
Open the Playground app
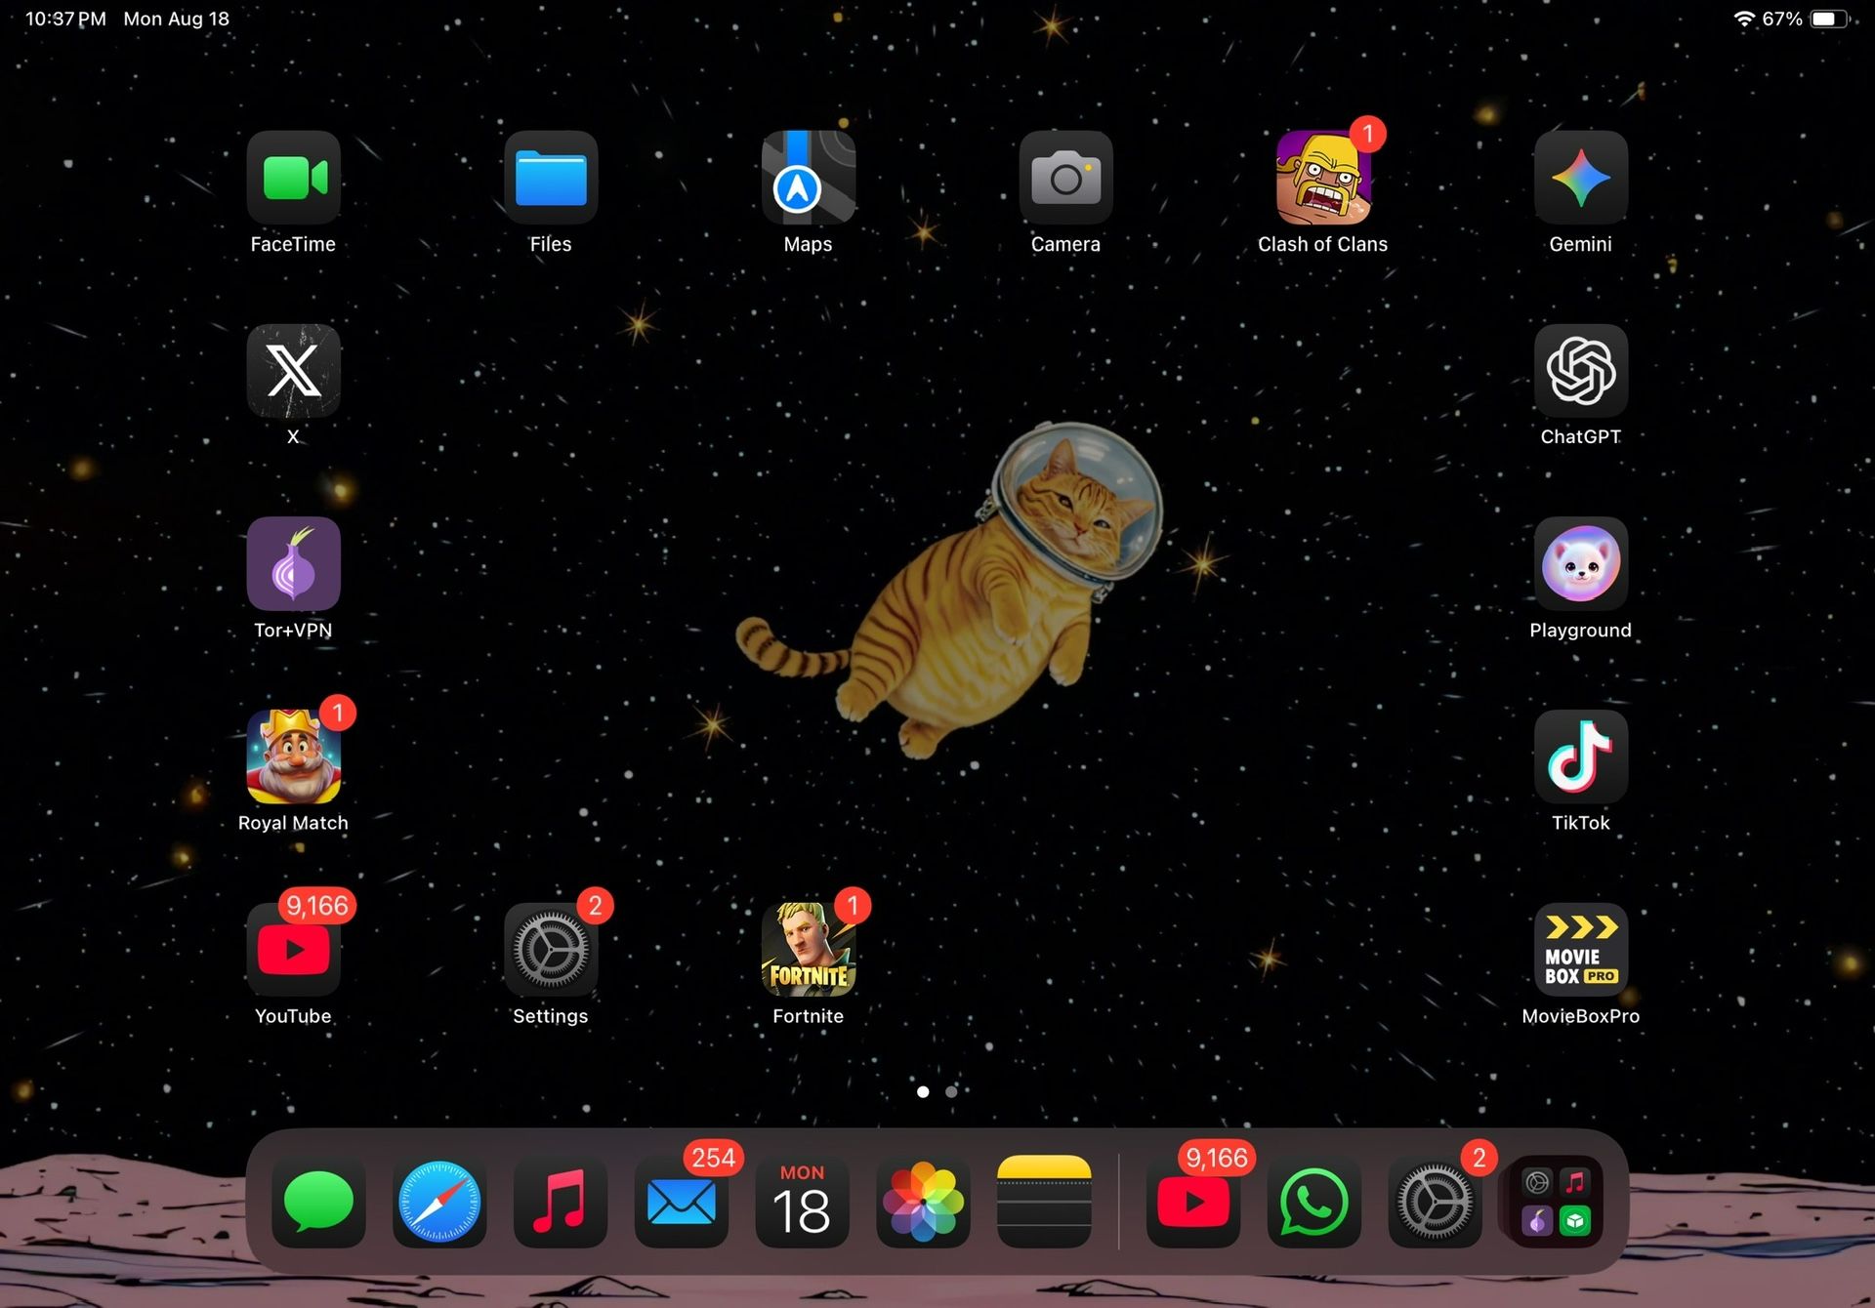coord(1581,563)
